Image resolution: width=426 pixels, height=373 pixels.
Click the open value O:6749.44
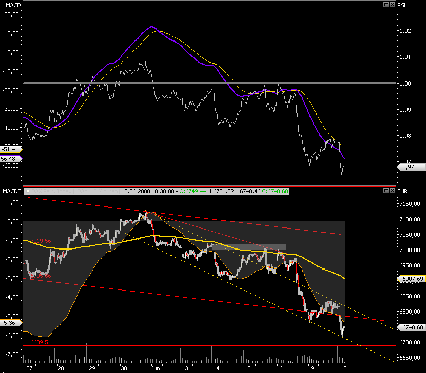[x=192, y=191]
